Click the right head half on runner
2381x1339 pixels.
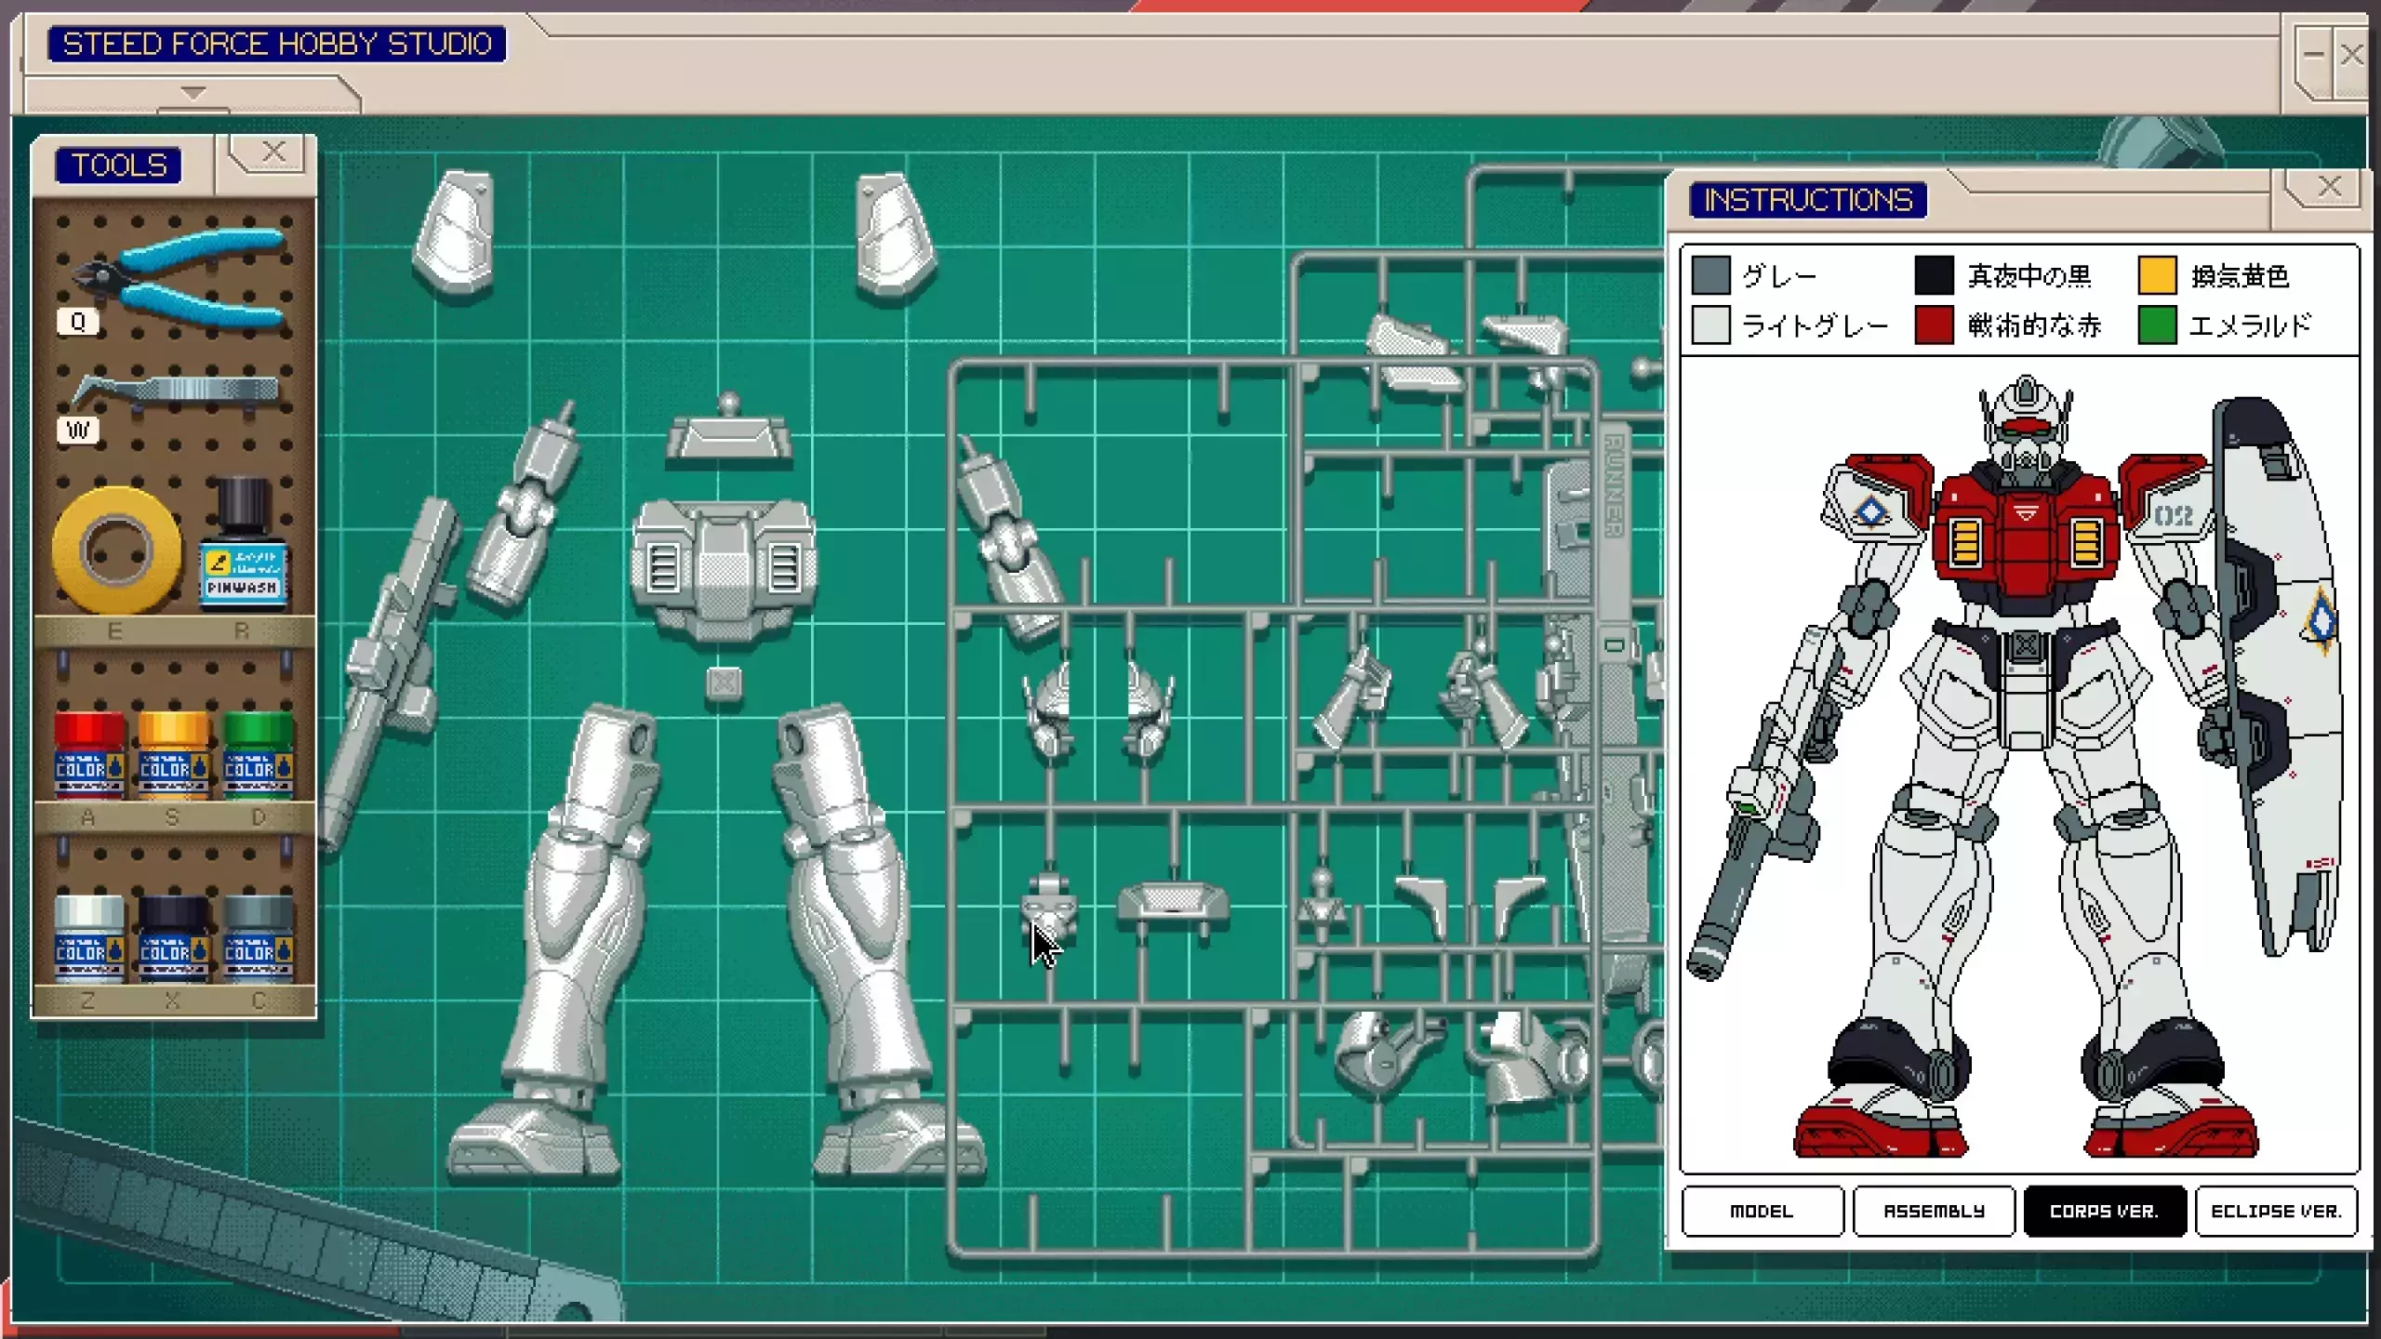tap(1150, 710)
